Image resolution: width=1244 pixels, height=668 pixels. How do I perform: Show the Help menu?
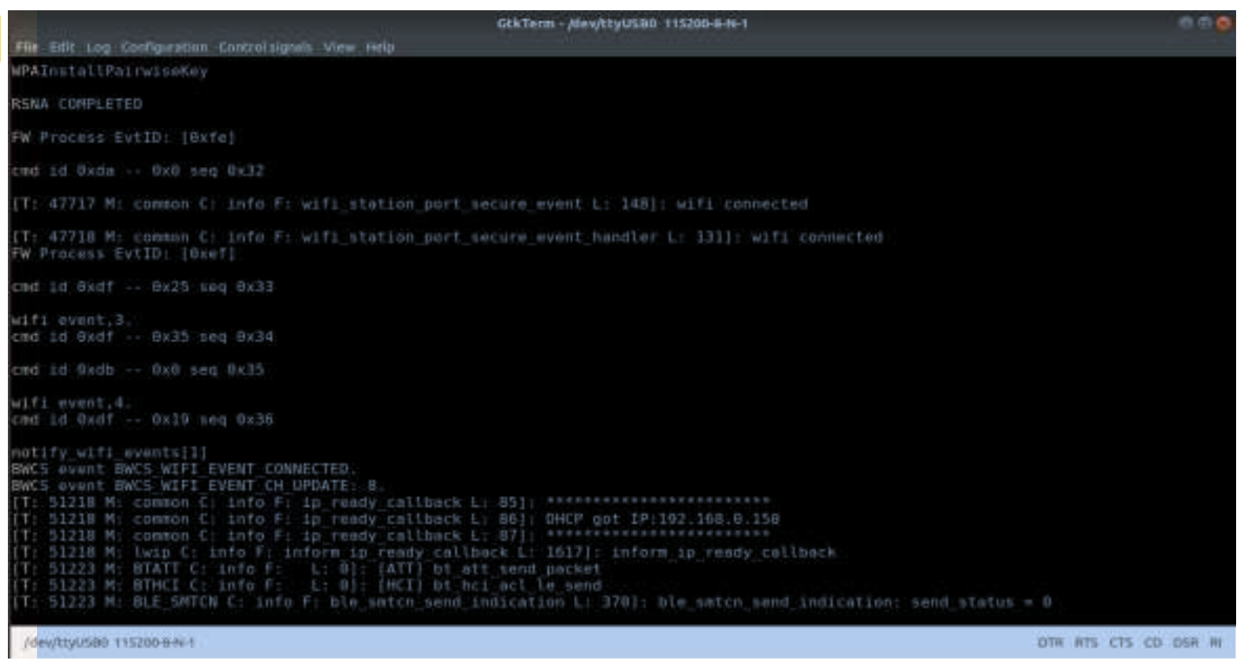click(379, 47)
